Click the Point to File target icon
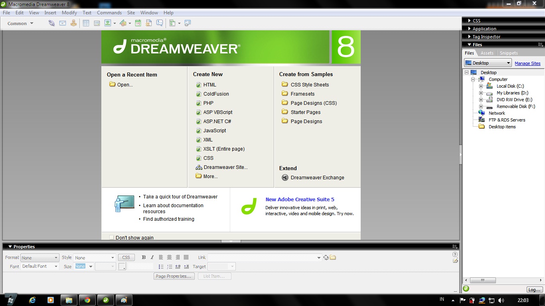This screenshot has height=306, width=545. coord(326,257)
